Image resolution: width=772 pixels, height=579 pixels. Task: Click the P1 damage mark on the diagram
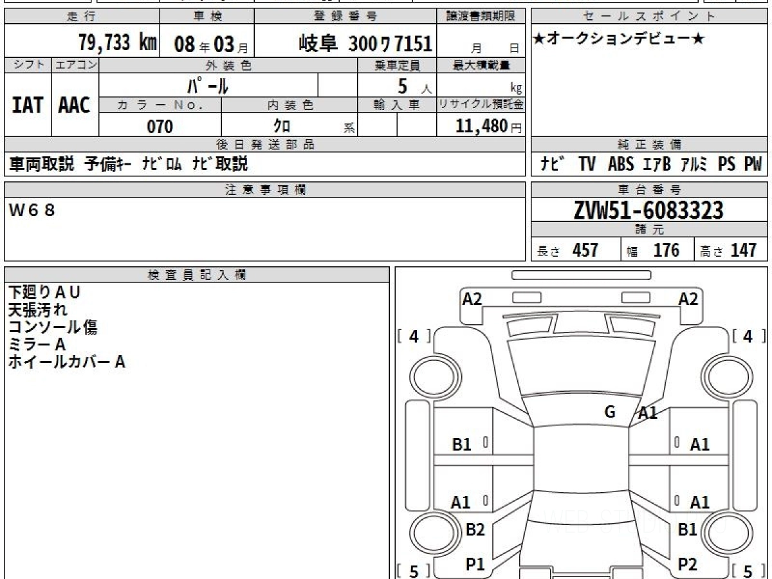(475, 565)
